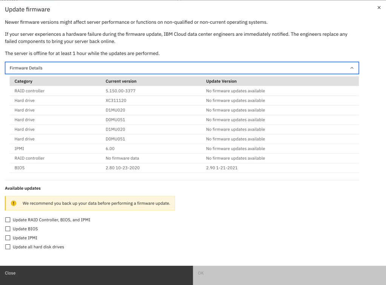Click the backup recommendation notice text

coord(96,203)
